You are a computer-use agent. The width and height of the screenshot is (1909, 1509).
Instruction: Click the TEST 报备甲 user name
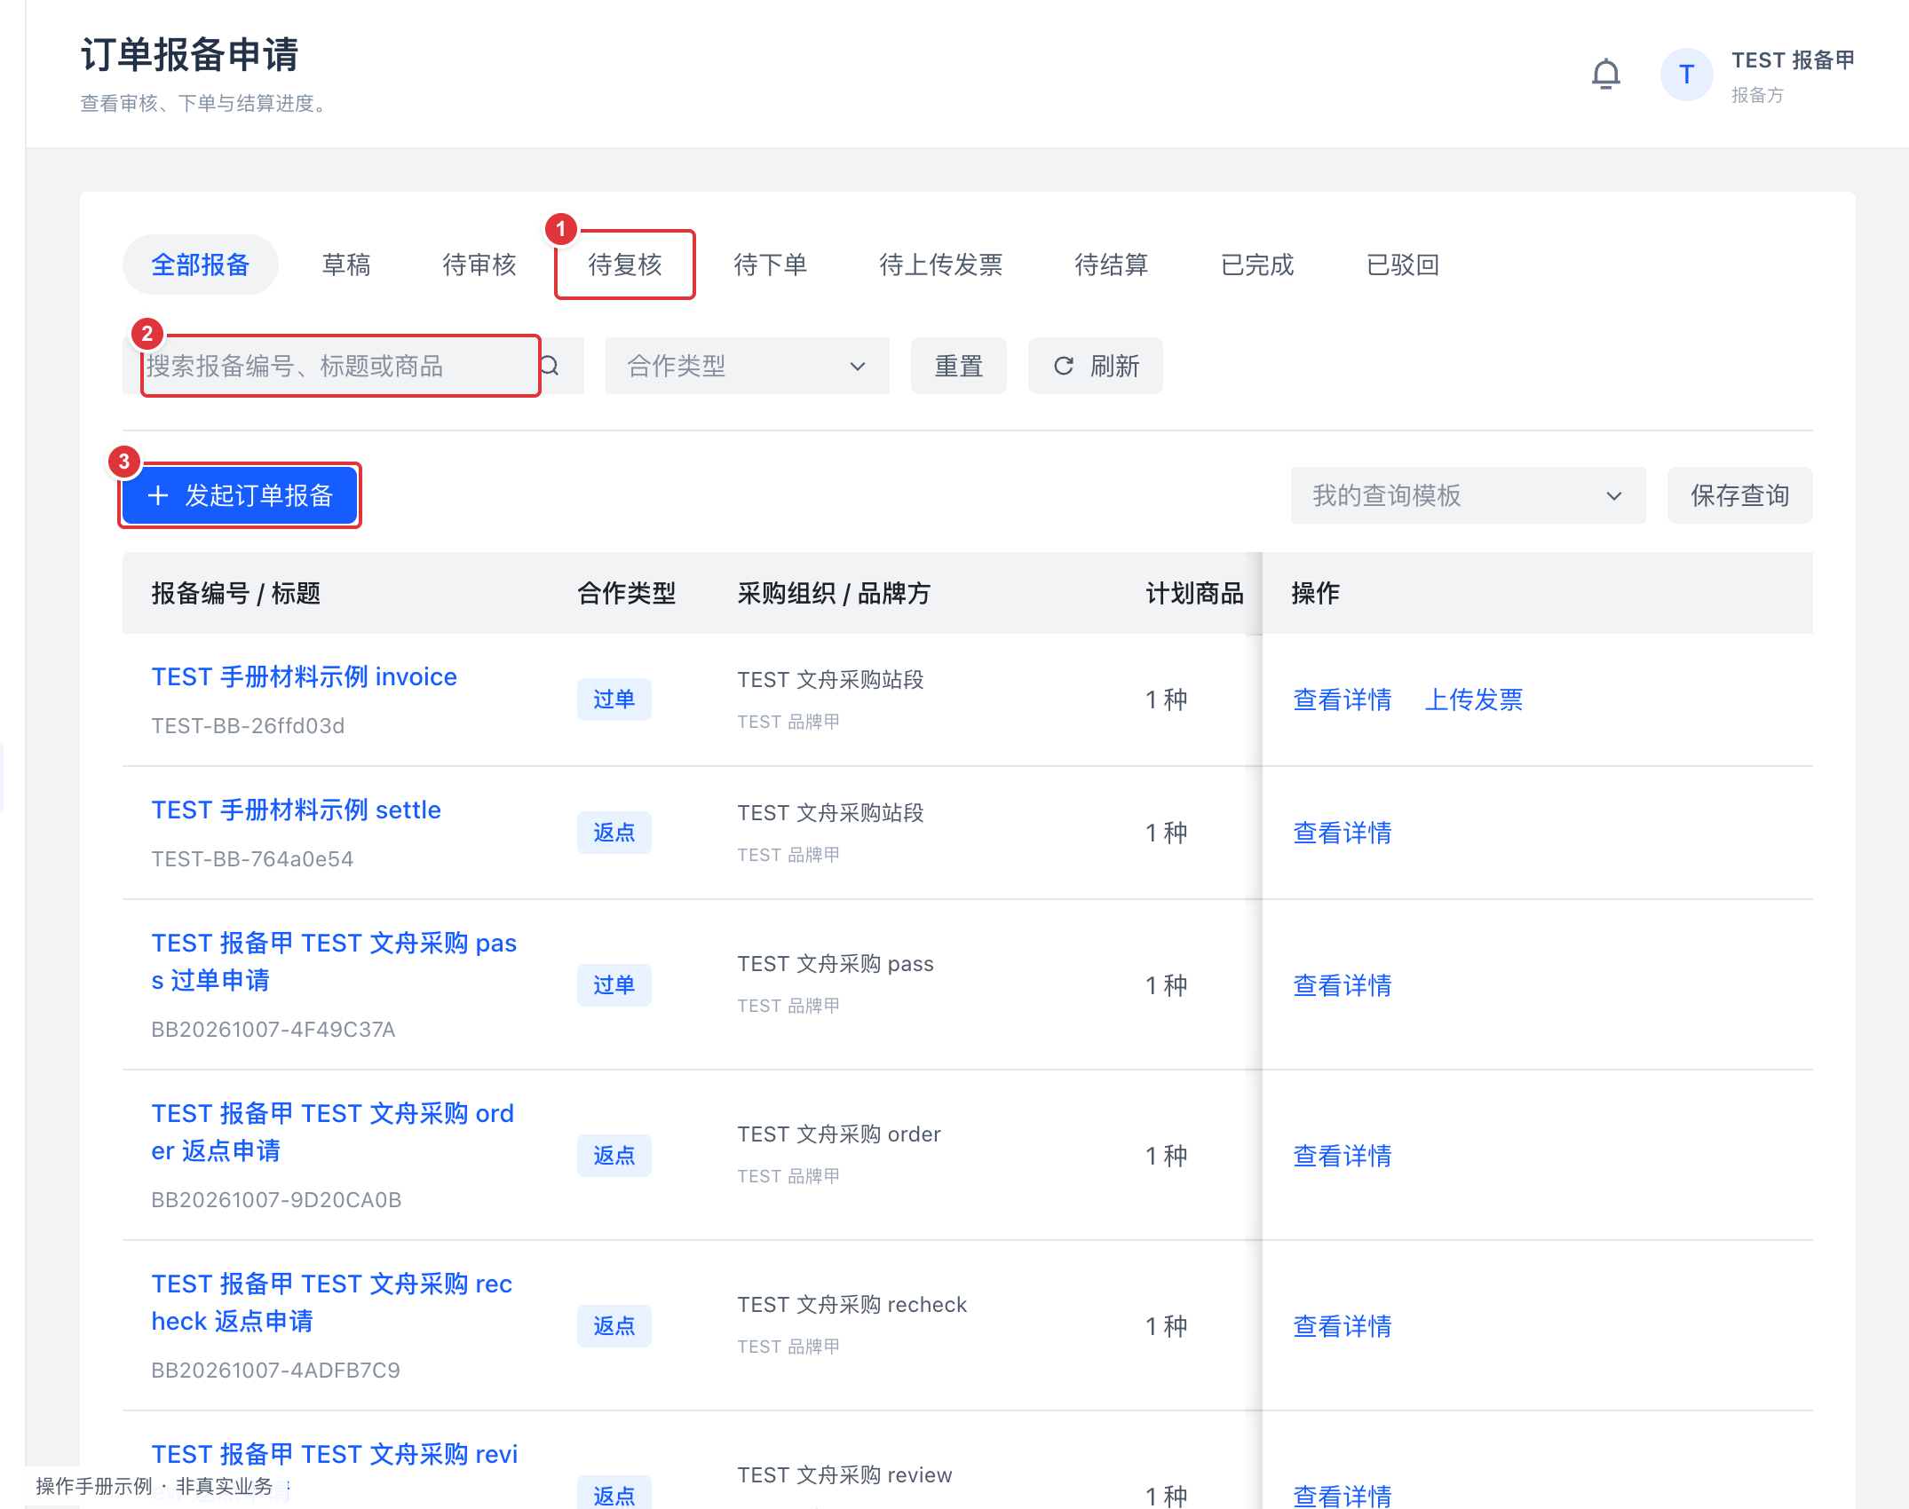(1794, 60)
